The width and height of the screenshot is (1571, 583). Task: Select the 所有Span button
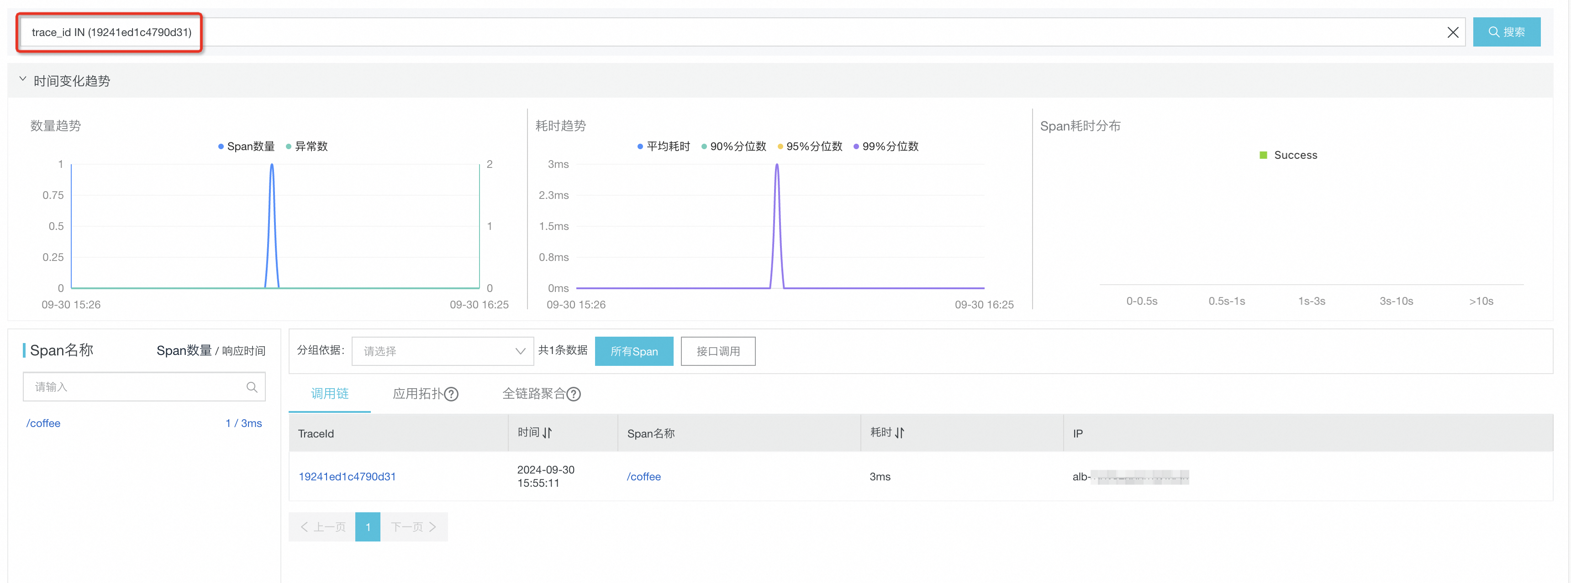click(633, 352)
